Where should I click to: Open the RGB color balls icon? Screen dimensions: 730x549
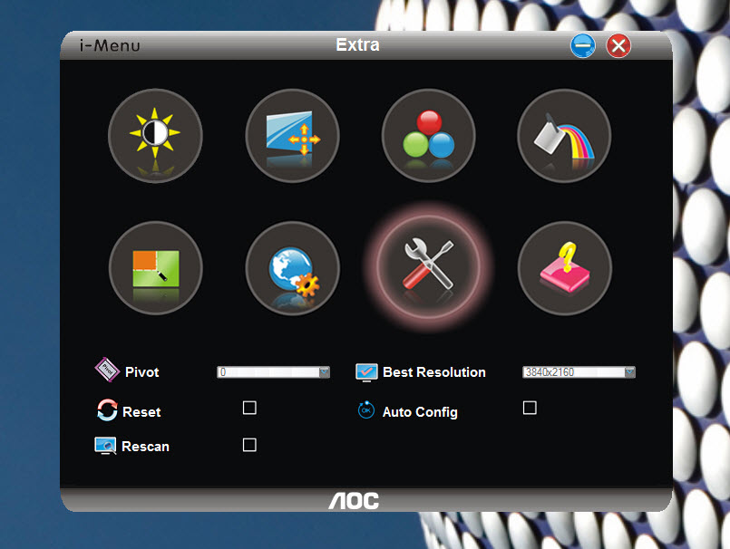[428, 135]
